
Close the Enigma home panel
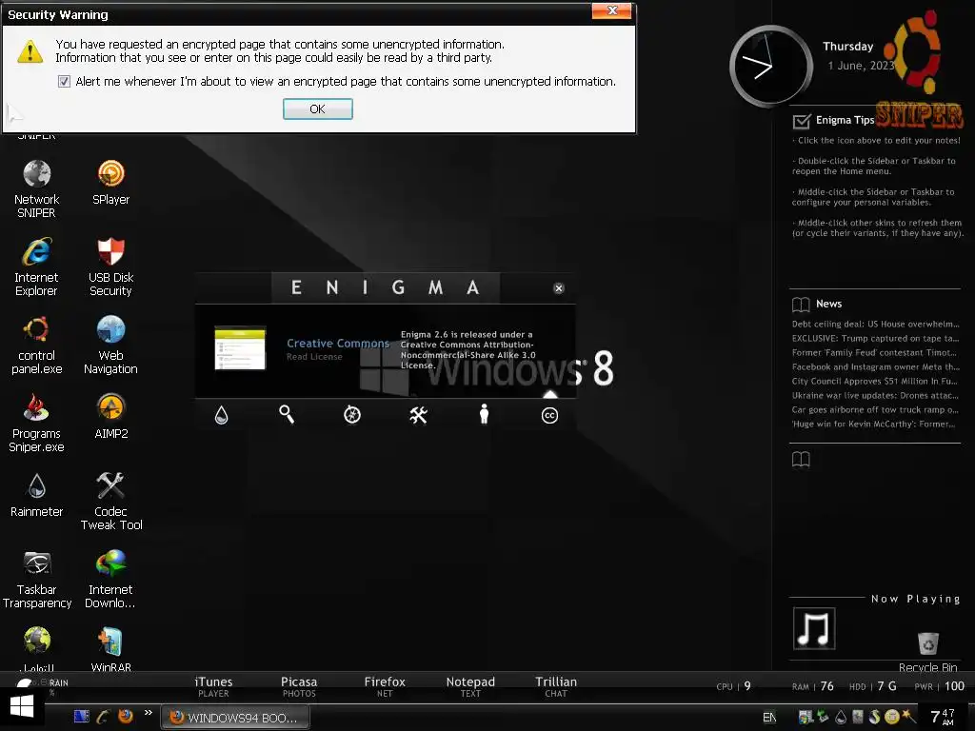click(558, 287)
